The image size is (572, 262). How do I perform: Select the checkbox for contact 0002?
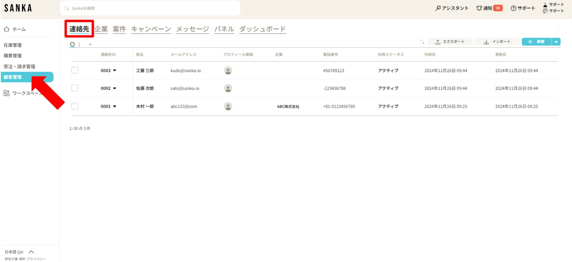pyautogui.click(x=75, y=88)
